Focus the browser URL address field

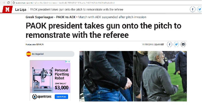coord(107,3)
